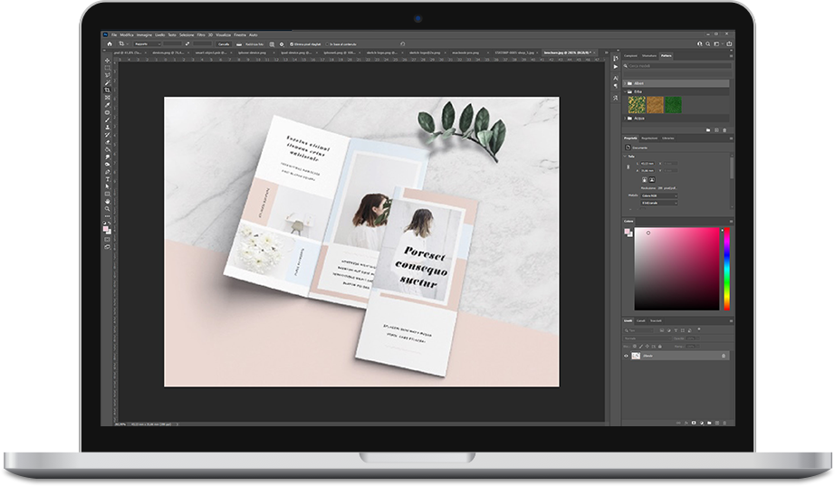Swap width and height crop values

[187, 44]
